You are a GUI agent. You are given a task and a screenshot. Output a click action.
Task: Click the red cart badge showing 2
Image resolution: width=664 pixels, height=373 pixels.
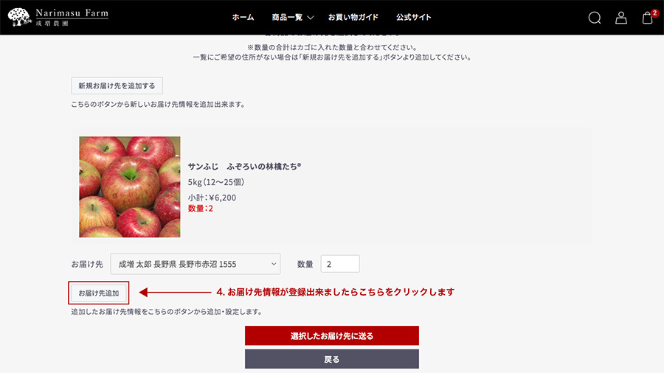click(x=654, y=13)
